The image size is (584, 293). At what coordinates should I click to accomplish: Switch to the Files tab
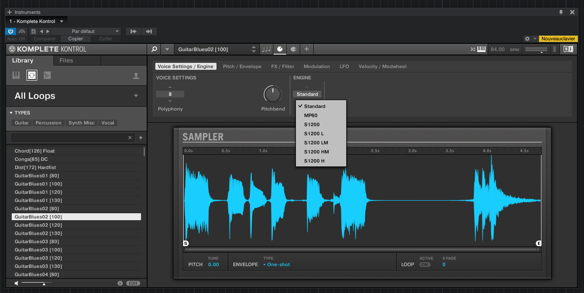[66, 60]
